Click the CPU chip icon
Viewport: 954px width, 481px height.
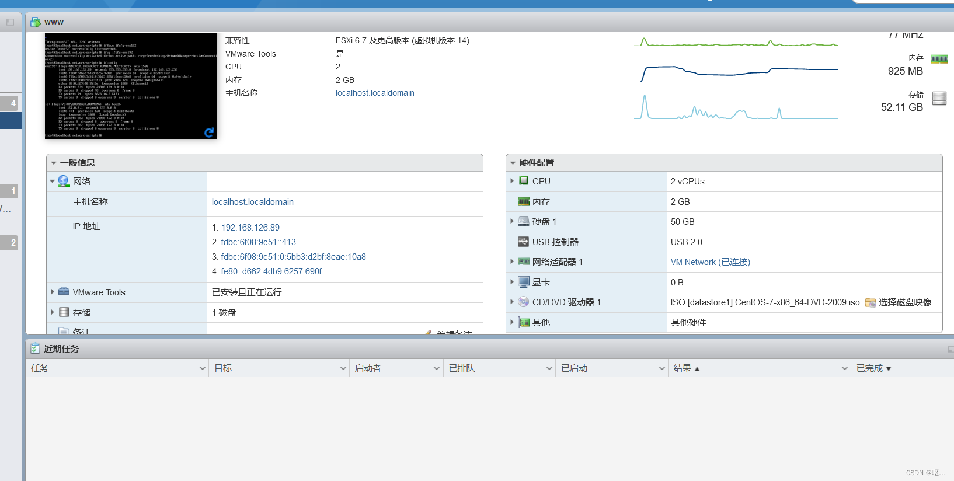[524, 181]
